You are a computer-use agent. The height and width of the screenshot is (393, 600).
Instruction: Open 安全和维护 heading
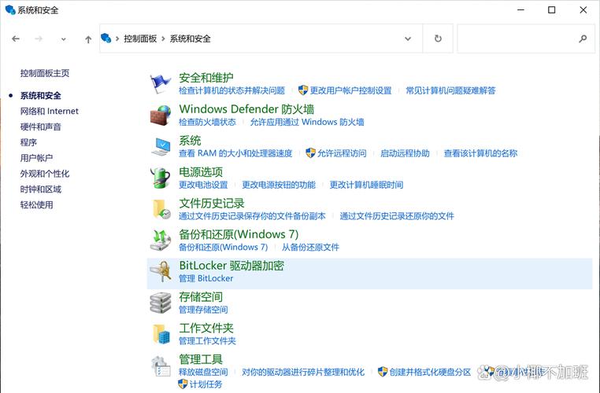click(206, 78)
